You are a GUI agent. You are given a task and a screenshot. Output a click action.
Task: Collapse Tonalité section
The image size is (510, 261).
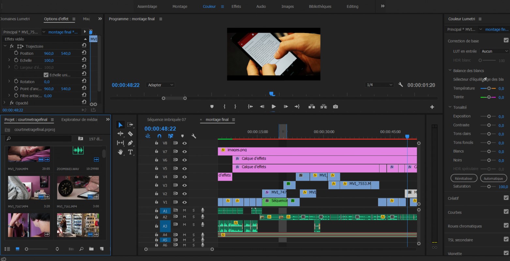(450, 107)
